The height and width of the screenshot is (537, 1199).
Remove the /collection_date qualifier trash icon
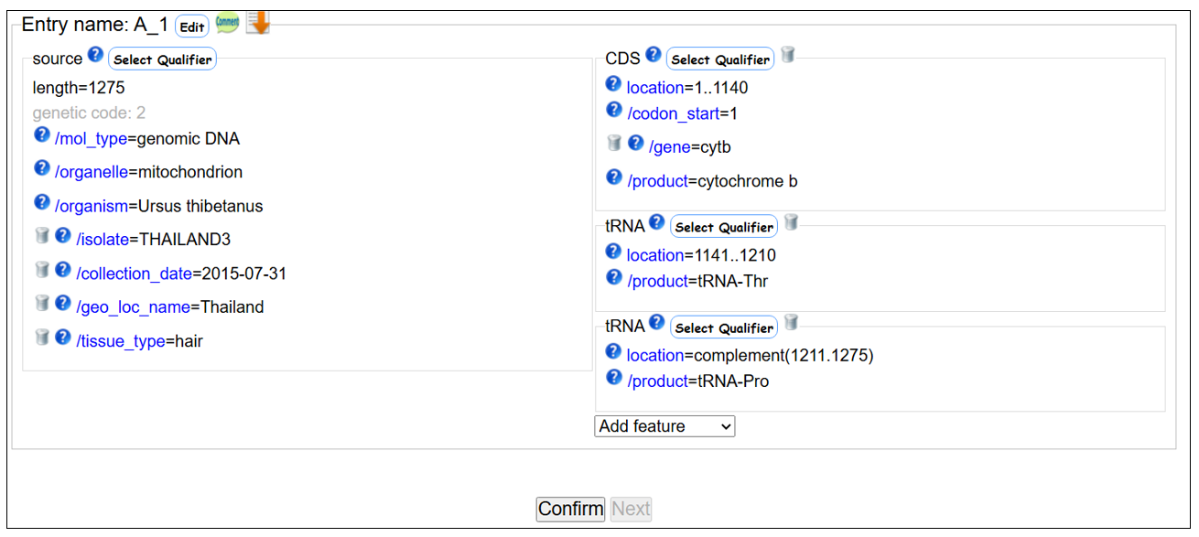(x=41, y=270)
